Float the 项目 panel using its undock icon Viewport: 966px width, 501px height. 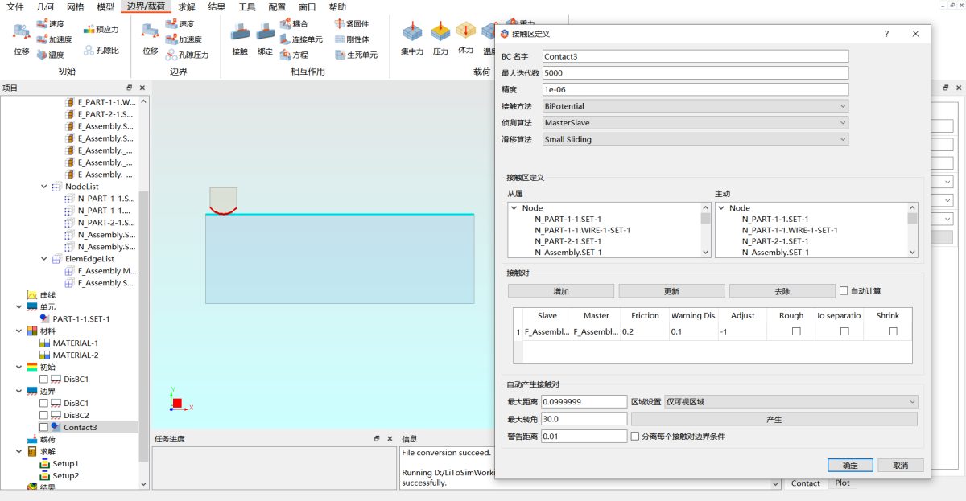tap(130, 88)
